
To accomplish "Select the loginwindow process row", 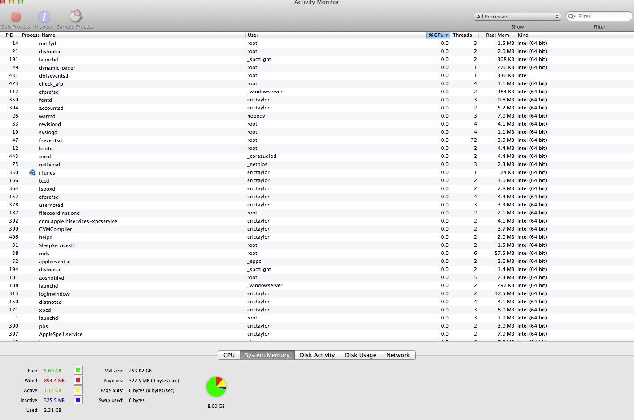I will 317,294.
